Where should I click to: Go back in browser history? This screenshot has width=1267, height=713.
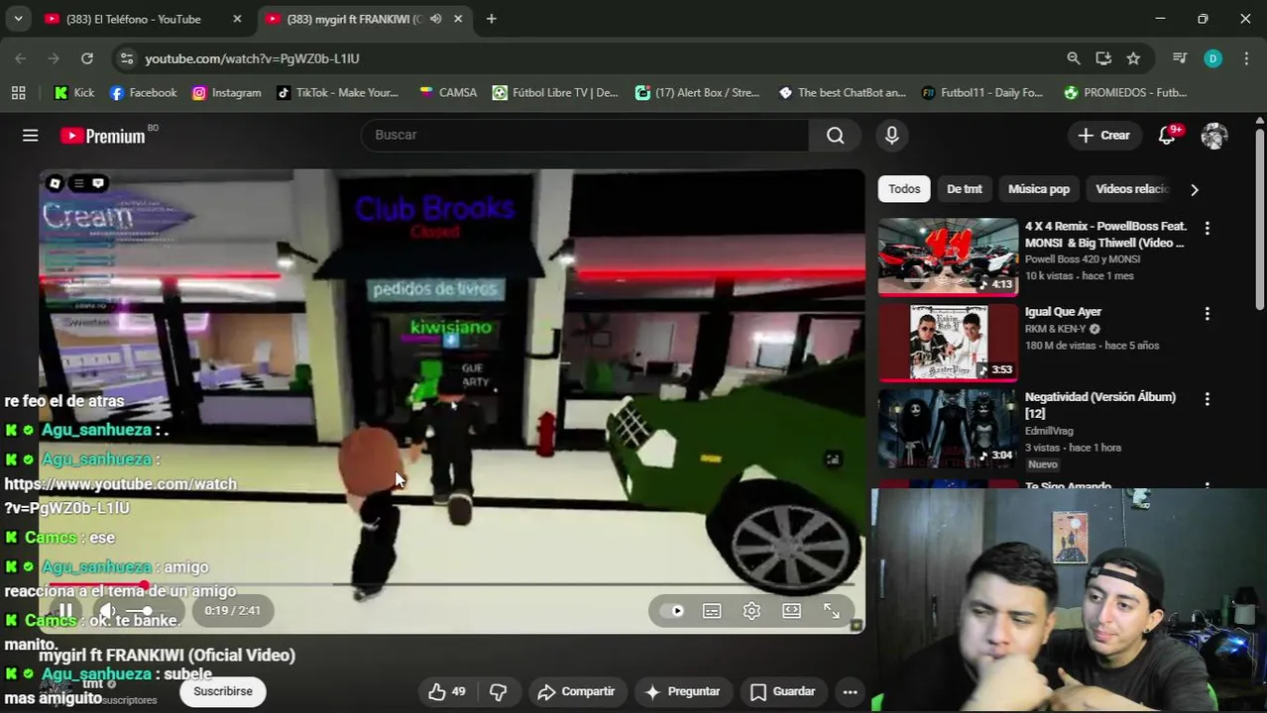tap(21, 58)
